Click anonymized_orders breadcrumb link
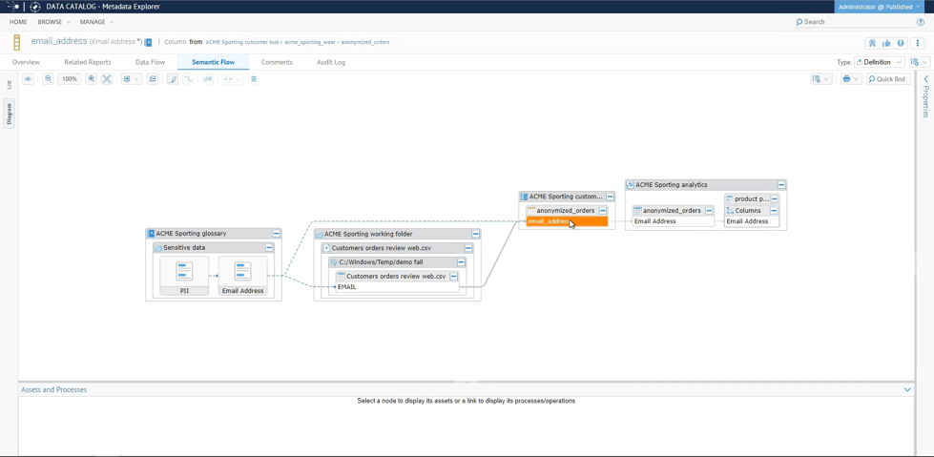Image resolution: width=934 pixels, height=457 pixels. click(x=365, y=42)
